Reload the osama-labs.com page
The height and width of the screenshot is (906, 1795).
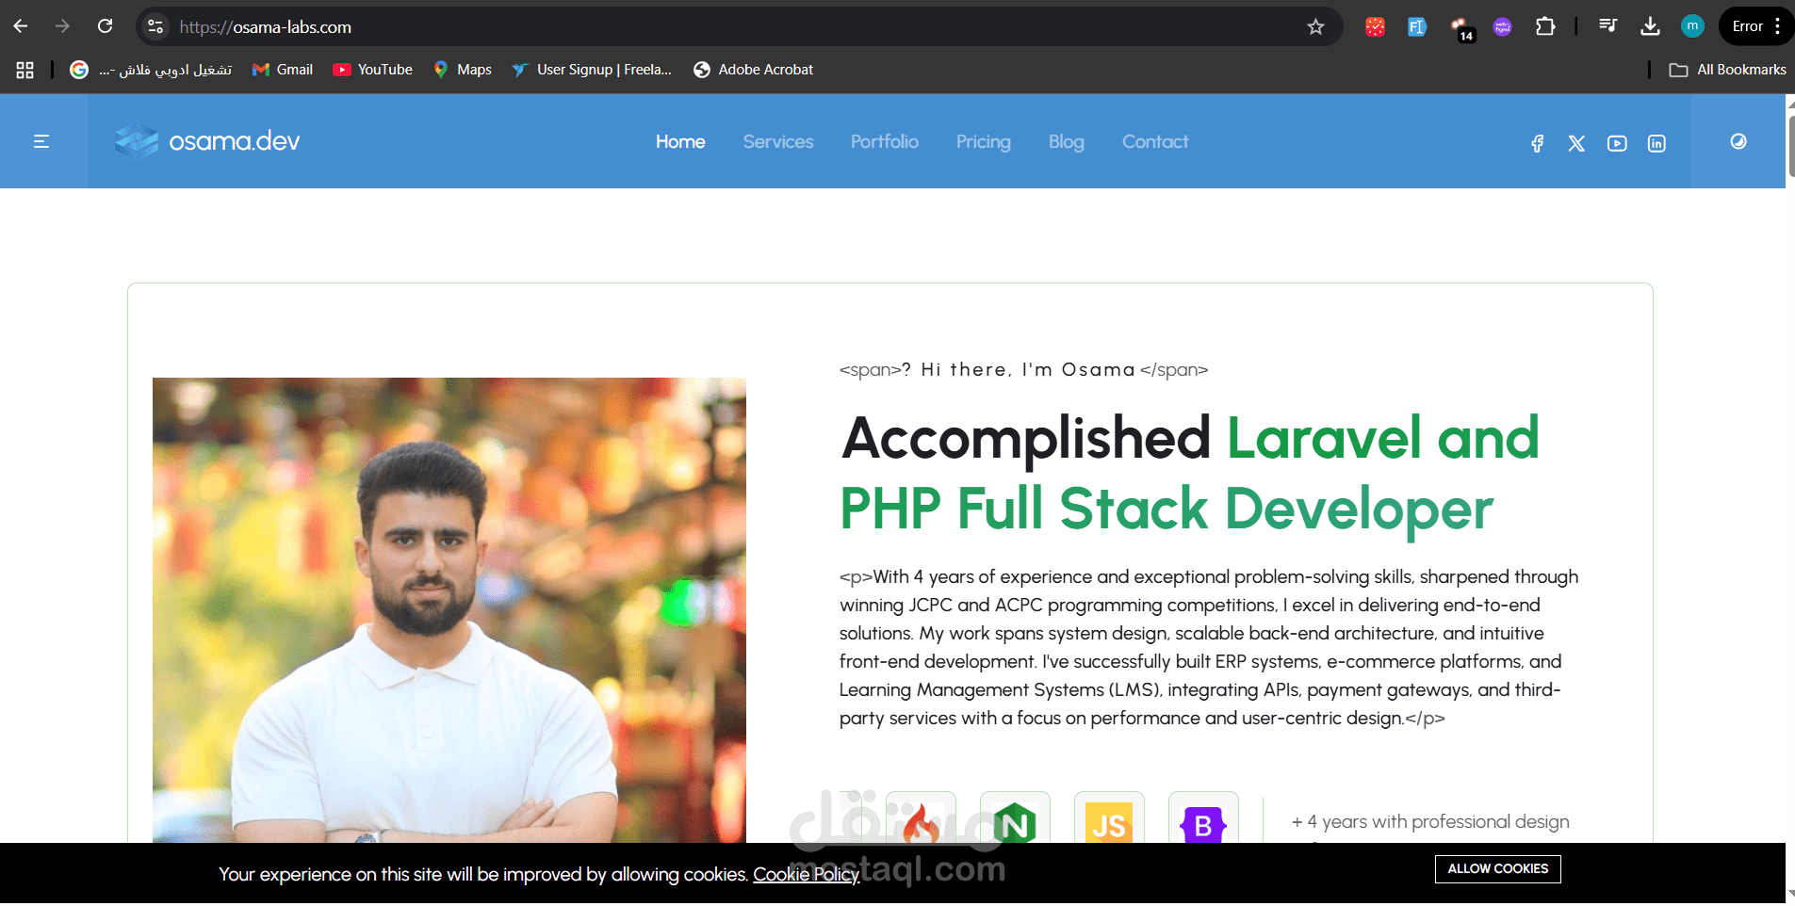[x=106, y=26]
